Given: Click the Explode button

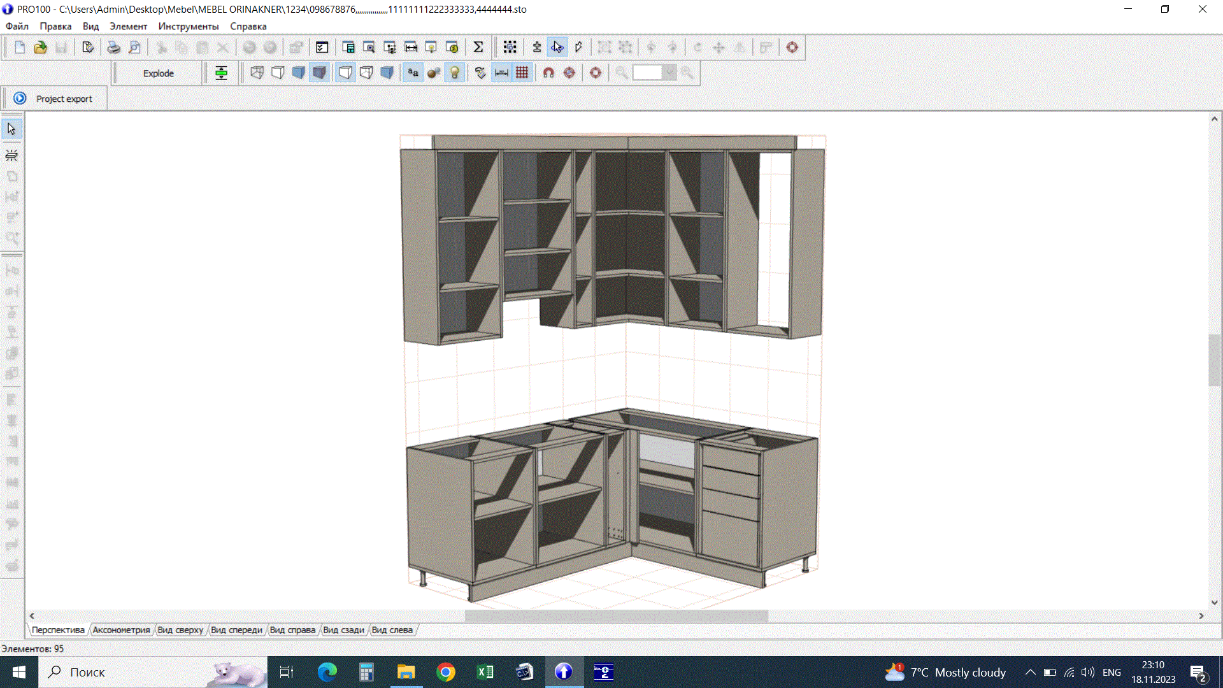Looking at the screenshot, I should (157, 73).
